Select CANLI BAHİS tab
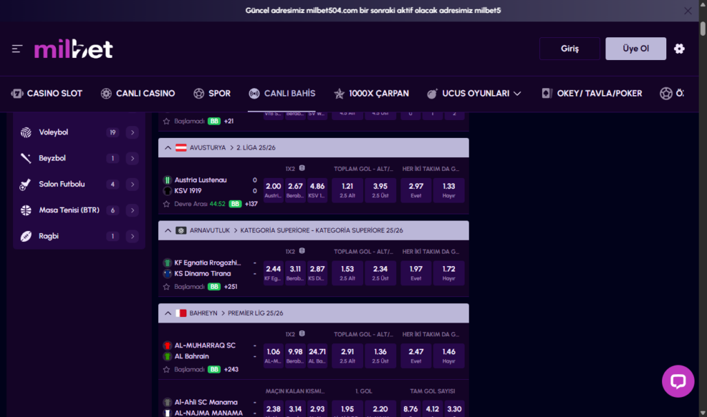The height and width of the screenshot is (417, 707). [282, 94]
